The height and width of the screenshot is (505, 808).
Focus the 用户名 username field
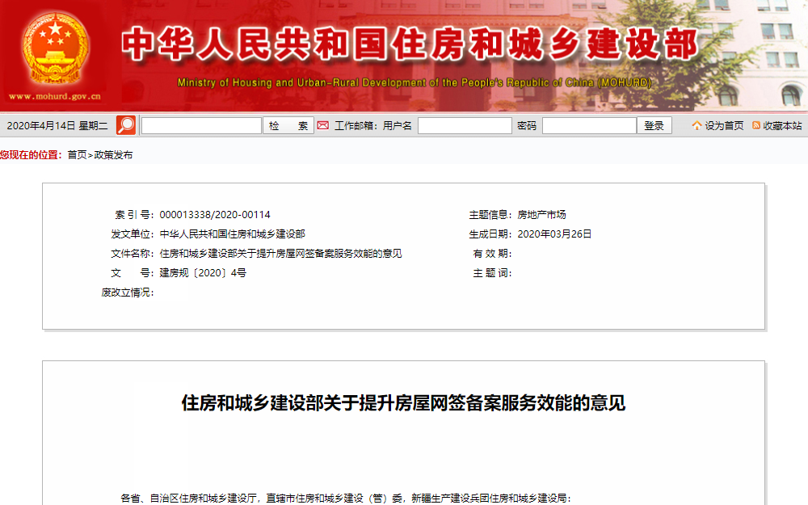[x=465, y=126]
